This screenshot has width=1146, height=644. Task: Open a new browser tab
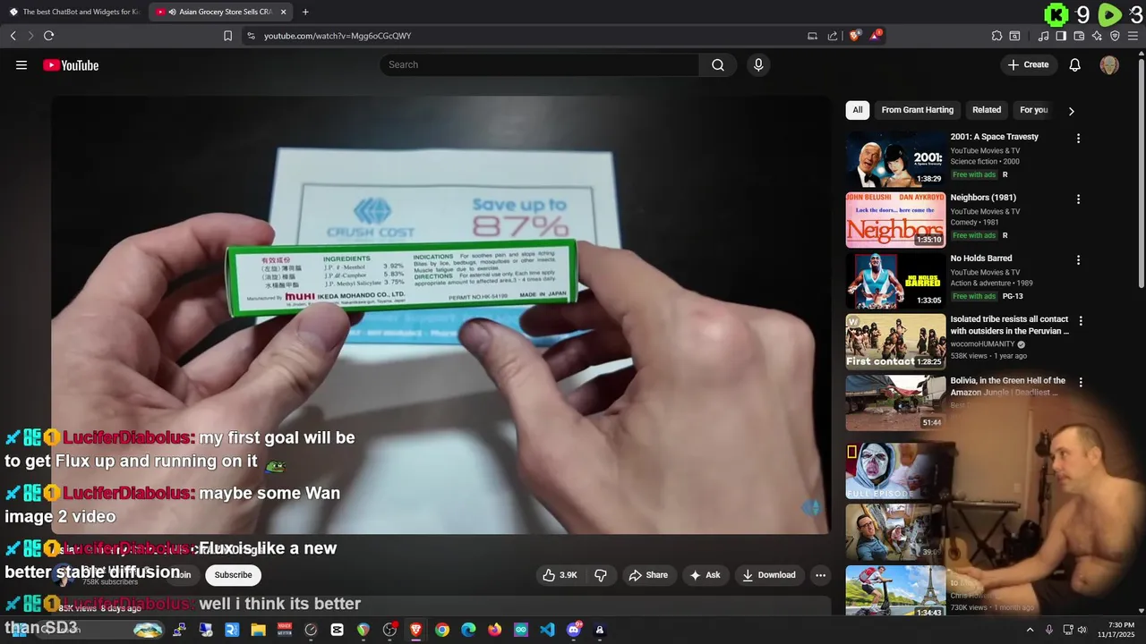click(305, 12)
